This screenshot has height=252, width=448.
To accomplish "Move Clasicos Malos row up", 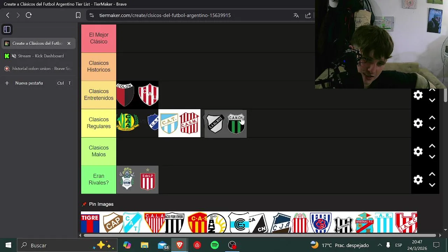I will coord(432,146).
